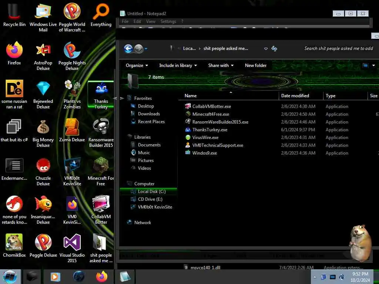Image resolution: width=379 pixels, height=284 pixels.
Task: Open Windows Media Player taskbar icon
Action: [55, 277]
